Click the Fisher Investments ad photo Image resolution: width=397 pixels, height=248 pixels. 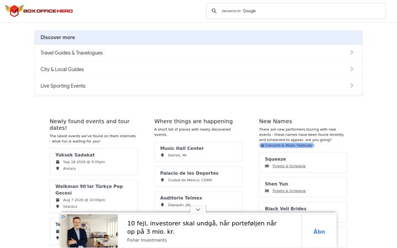[x=89, y=231]
